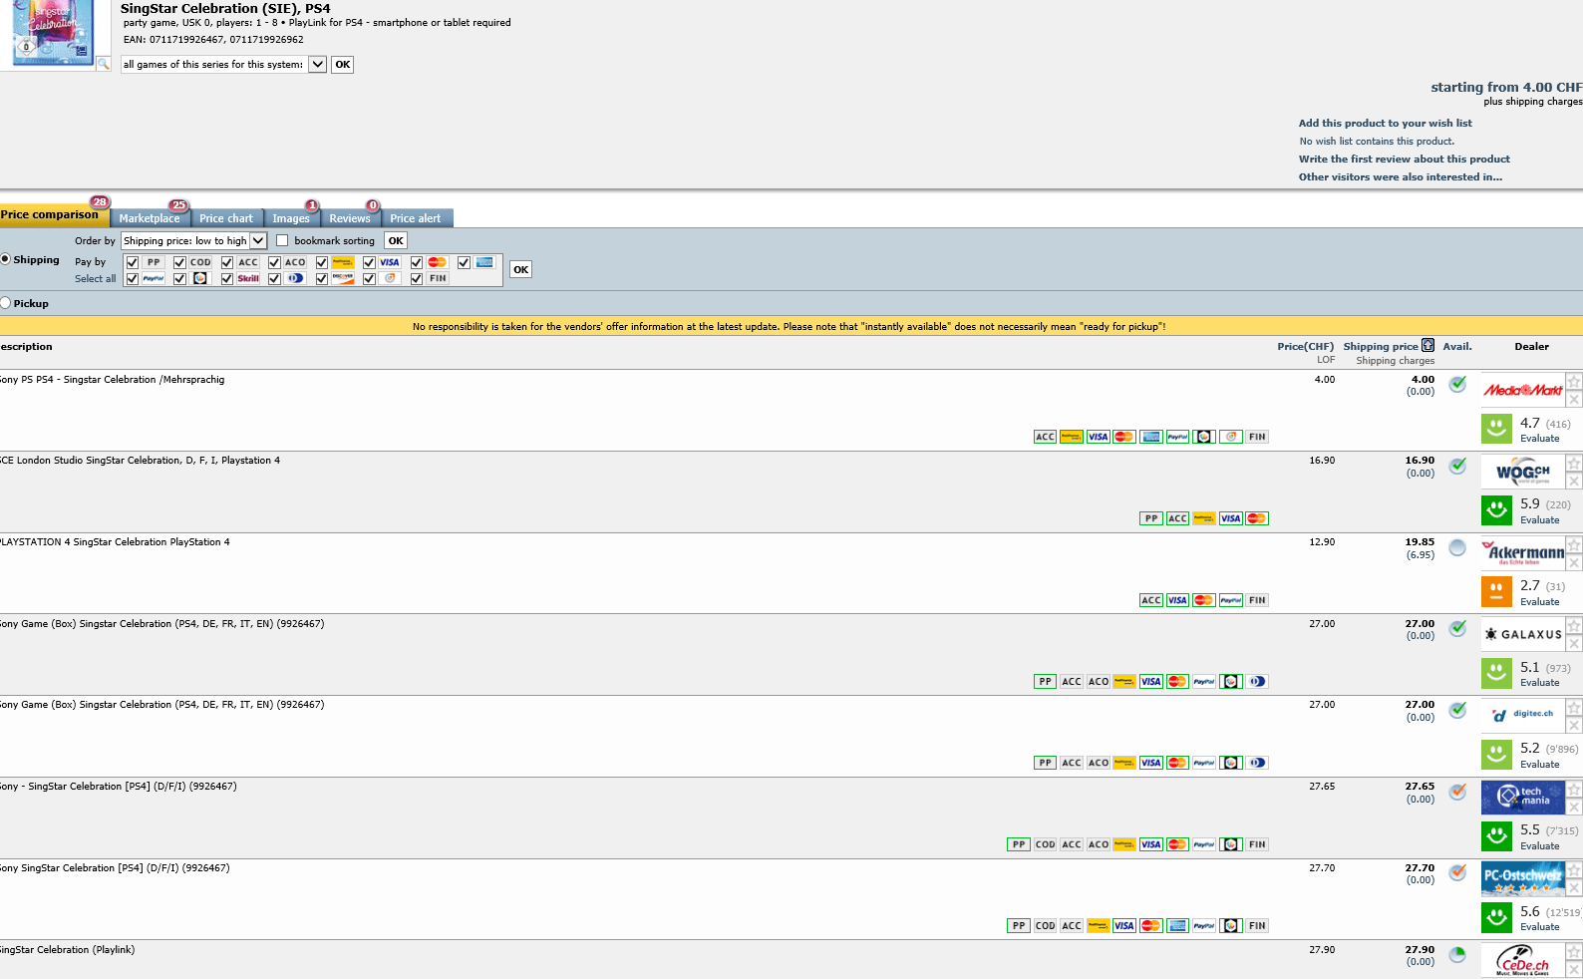Uncheck the COD payment filter checkbox
Viewport: 1583px width, 979px height.
[179, 263]
